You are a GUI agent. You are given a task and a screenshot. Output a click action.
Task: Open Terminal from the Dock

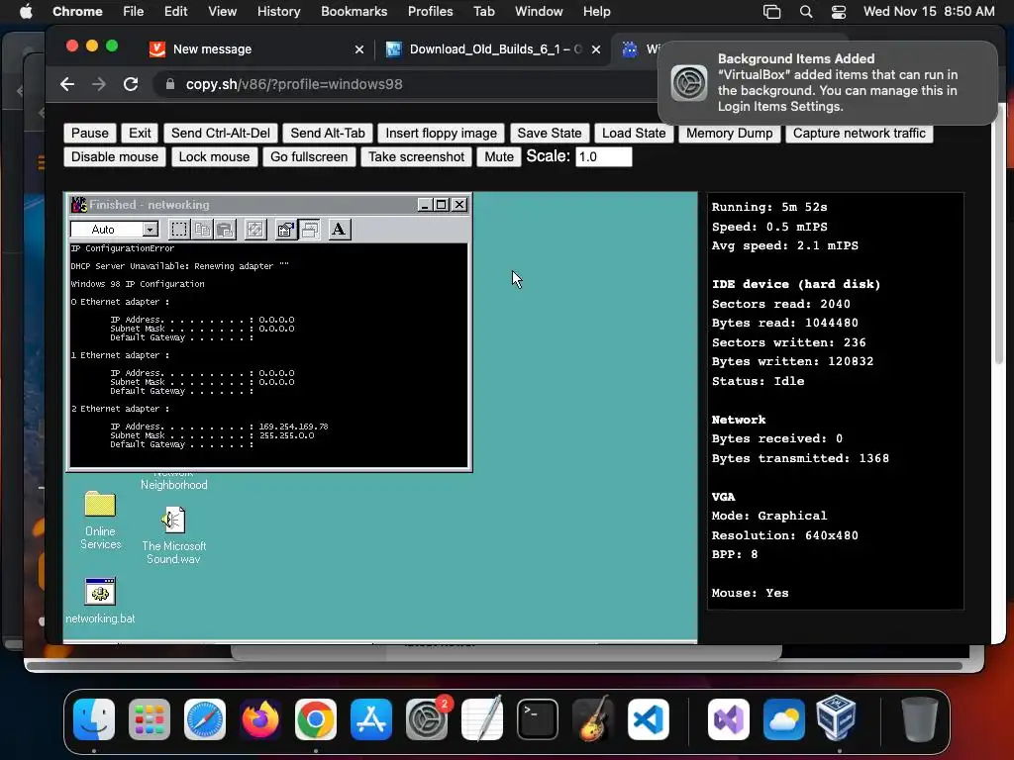(x=538, y=719)
